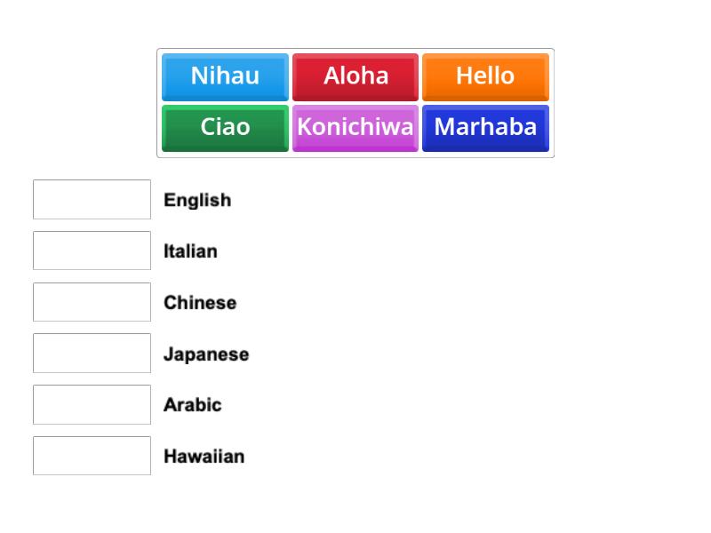Viewport: 711px width, 533px height.
Task: Click the Japanese label text
Action: [207, 354]
